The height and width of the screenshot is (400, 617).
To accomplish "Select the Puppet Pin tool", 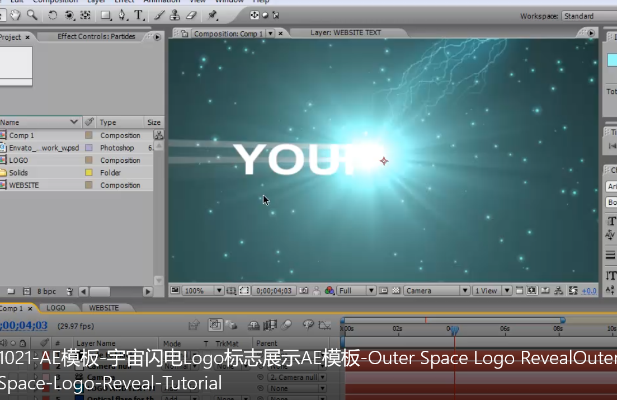I will tap(213, 15).
